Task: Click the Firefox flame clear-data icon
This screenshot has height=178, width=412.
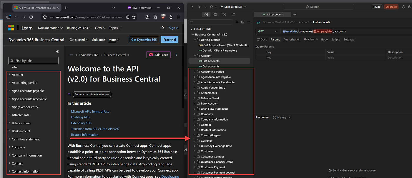Action: tap(171, 17)
